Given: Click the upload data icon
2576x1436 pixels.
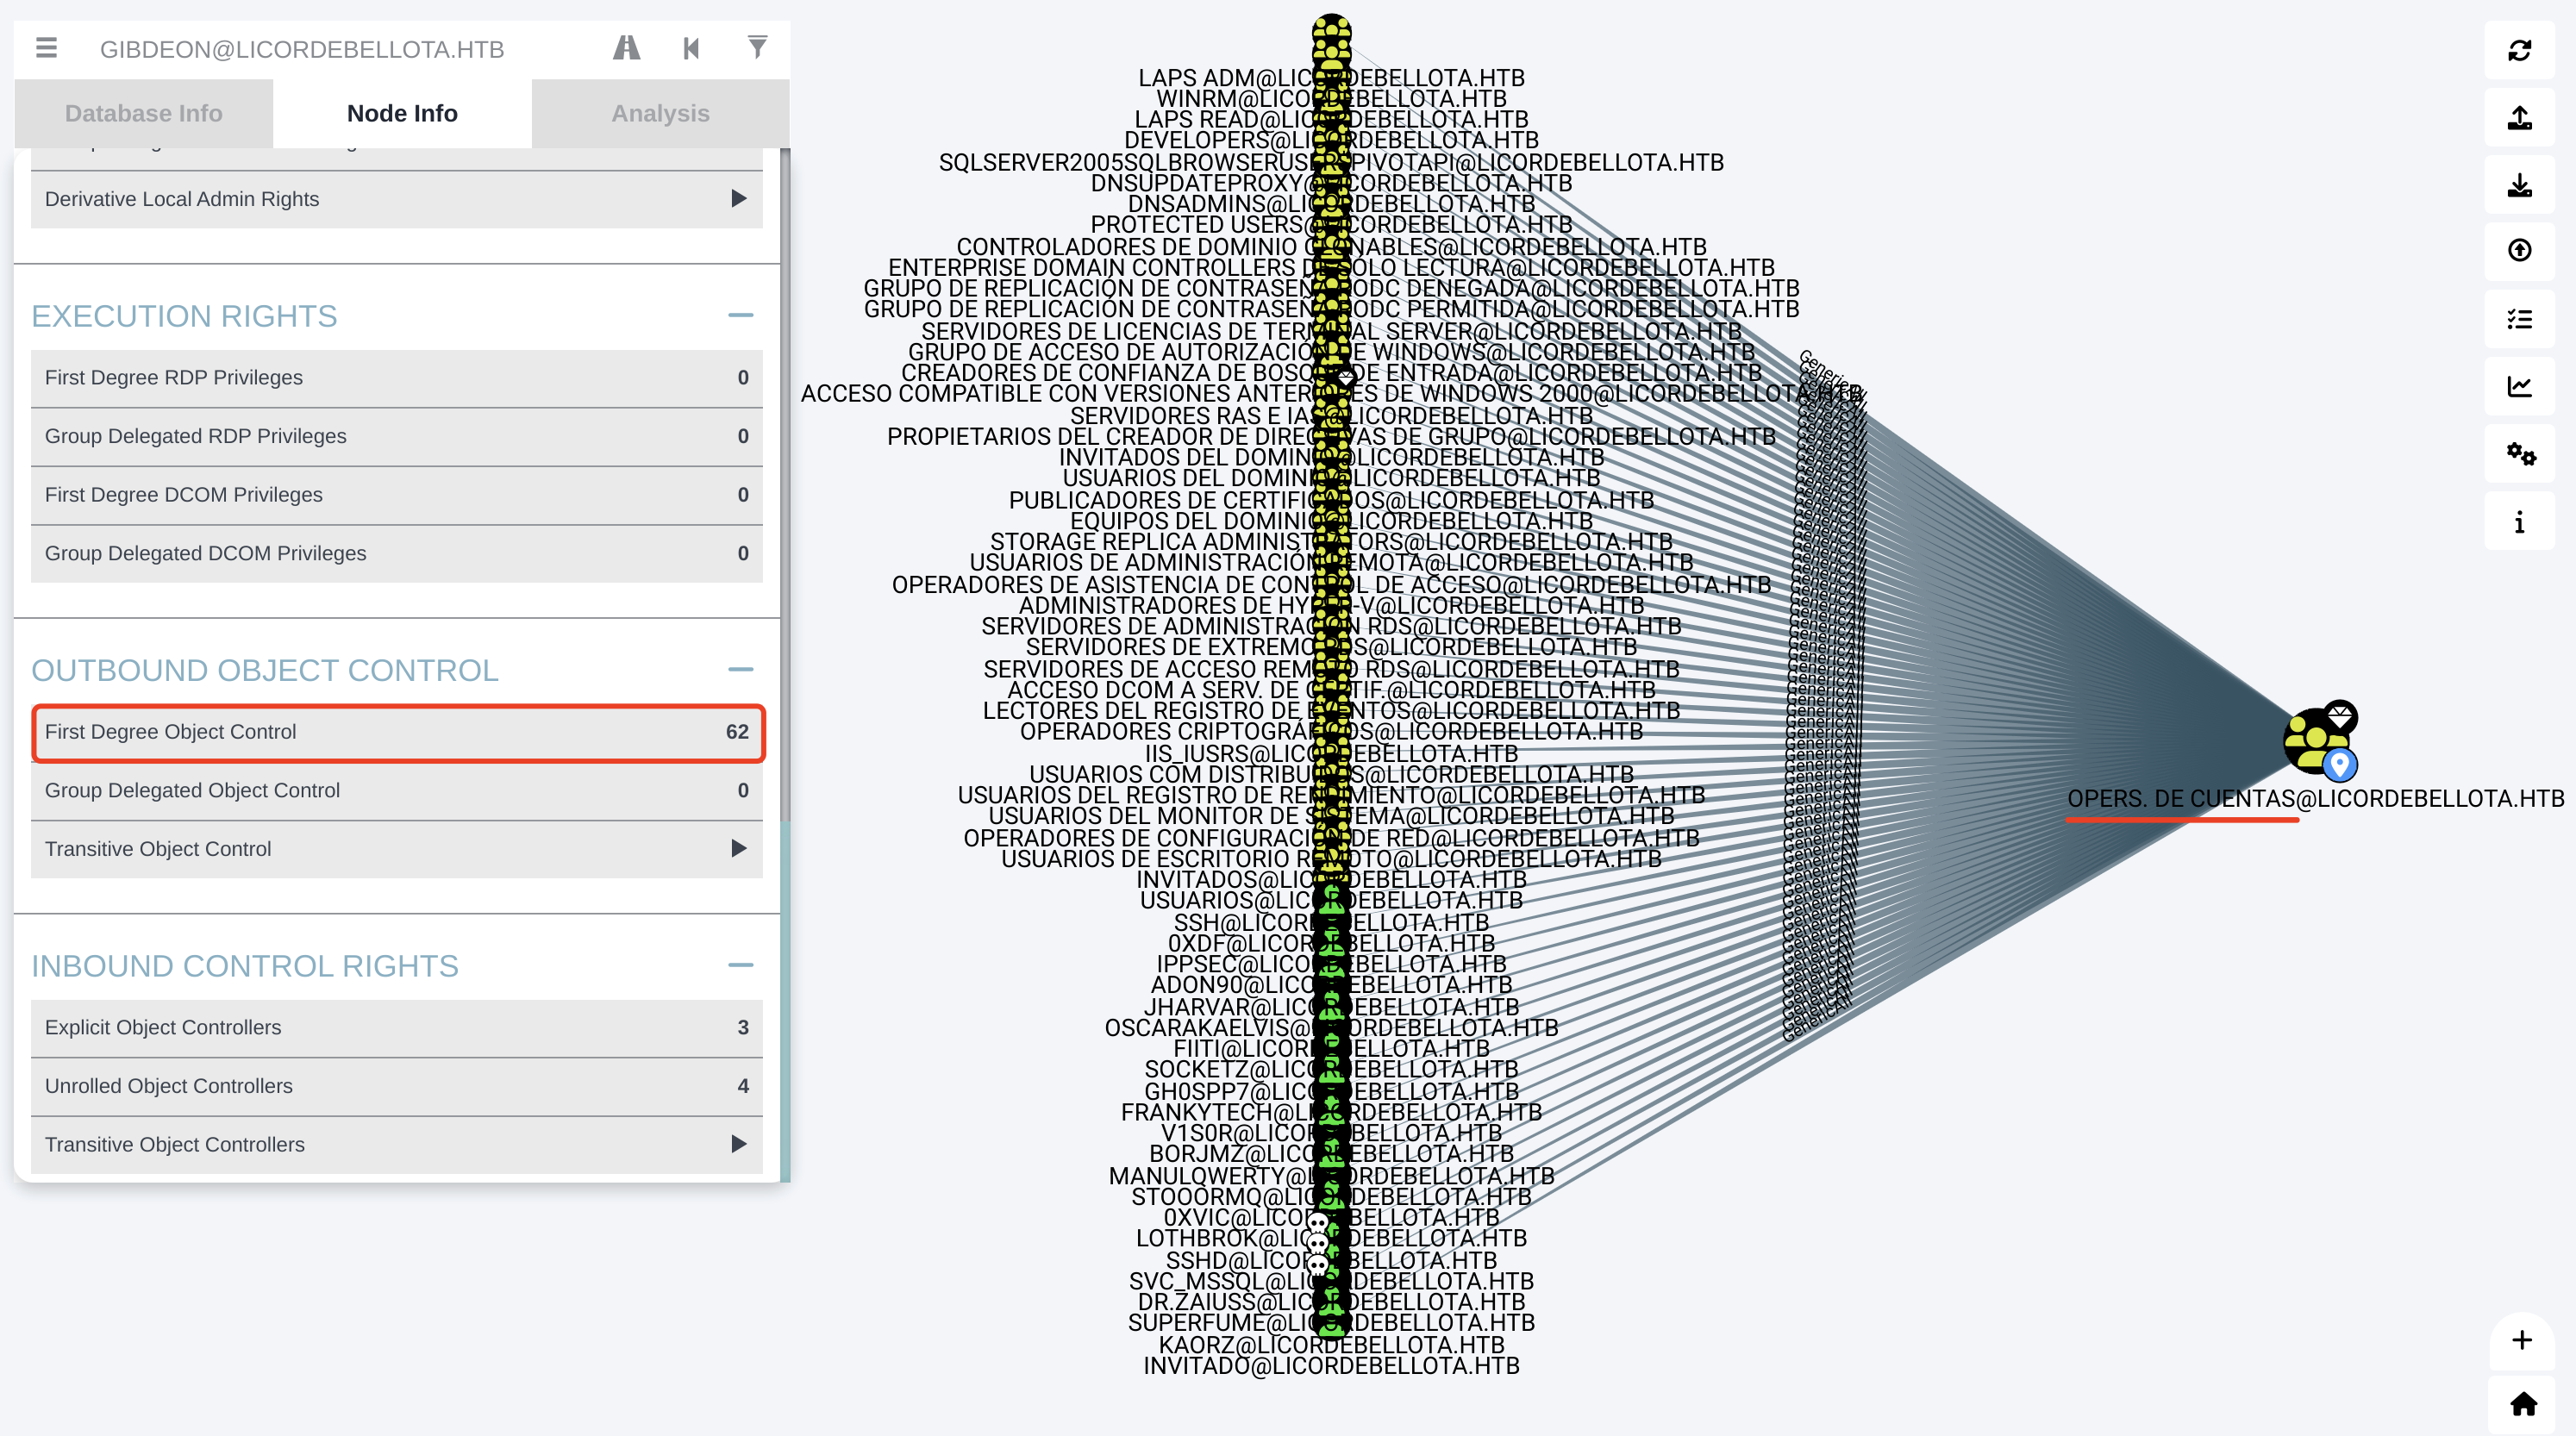Looking at the screenshot, I should (2519, 251).
